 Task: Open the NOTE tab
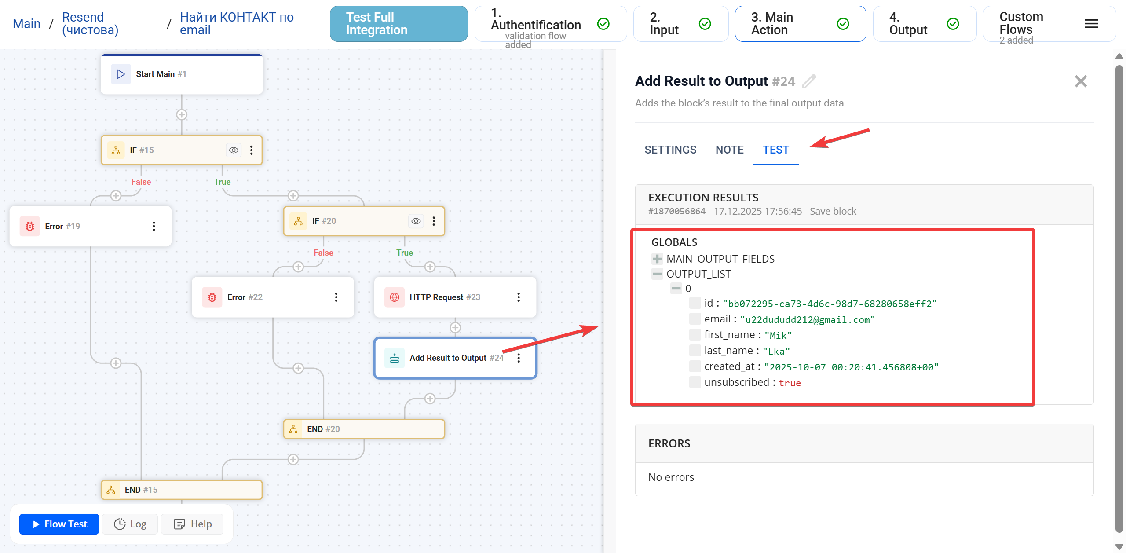tap(729, 150)
